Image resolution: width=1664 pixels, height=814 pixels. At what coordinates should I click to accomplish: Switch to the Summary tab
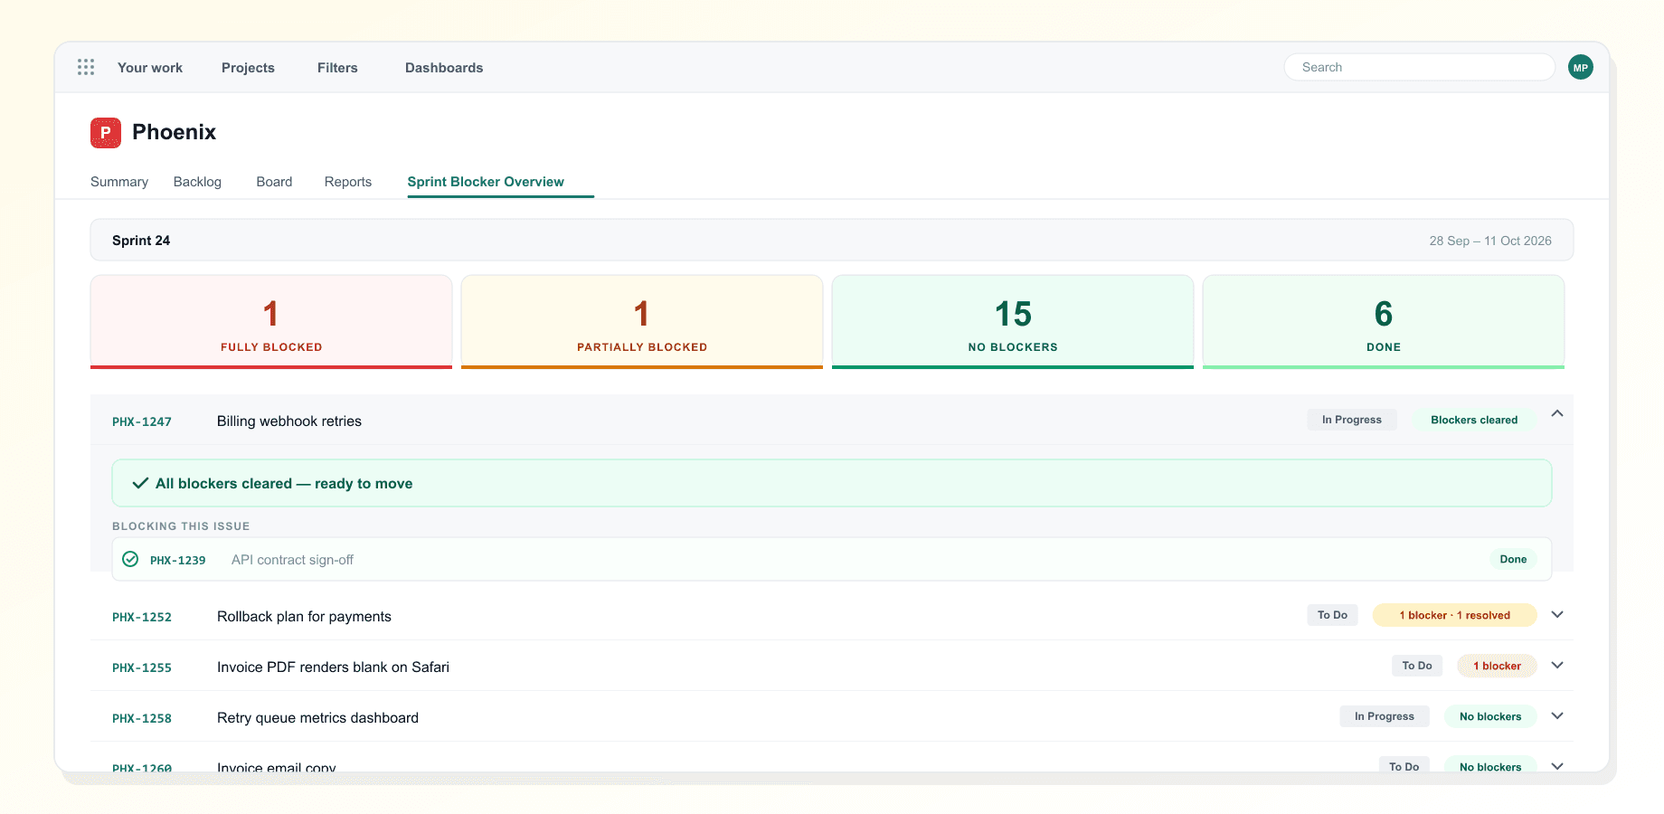click(119, 182)
